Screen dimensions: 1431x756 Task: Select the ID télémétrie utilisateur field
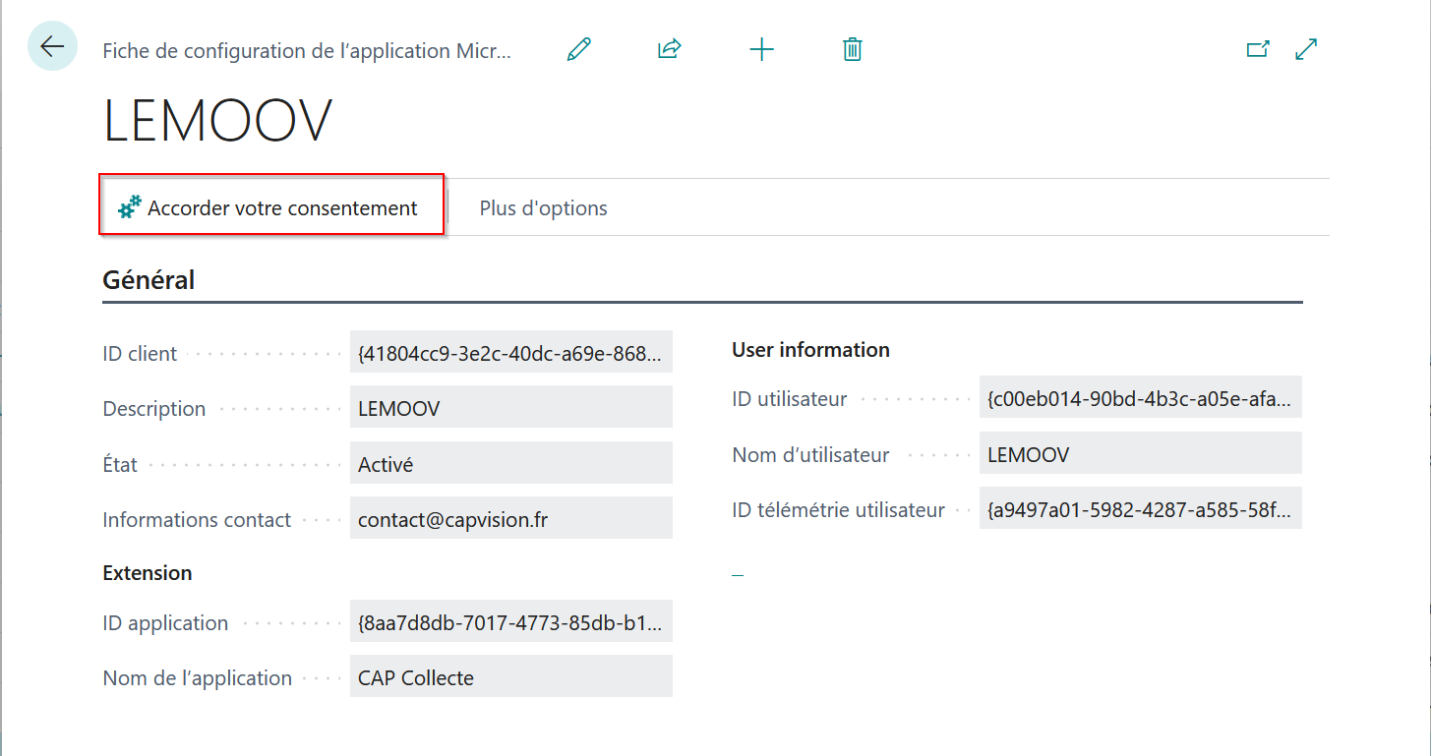pyautogui.click(x=1141, y=508)
